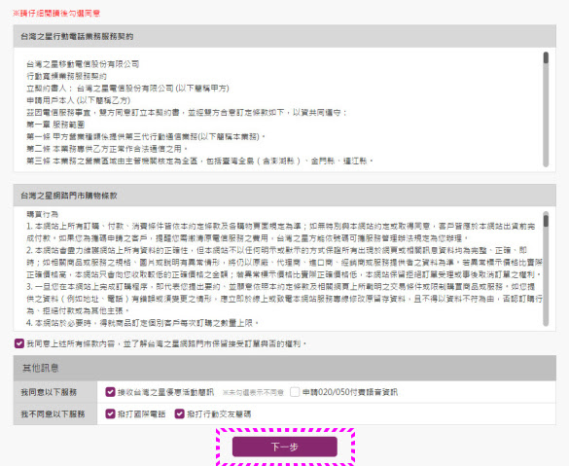Click the line 第一章 服務範圍
The height and width of the screenshot is (466, 569).
[x=55, y=125]
